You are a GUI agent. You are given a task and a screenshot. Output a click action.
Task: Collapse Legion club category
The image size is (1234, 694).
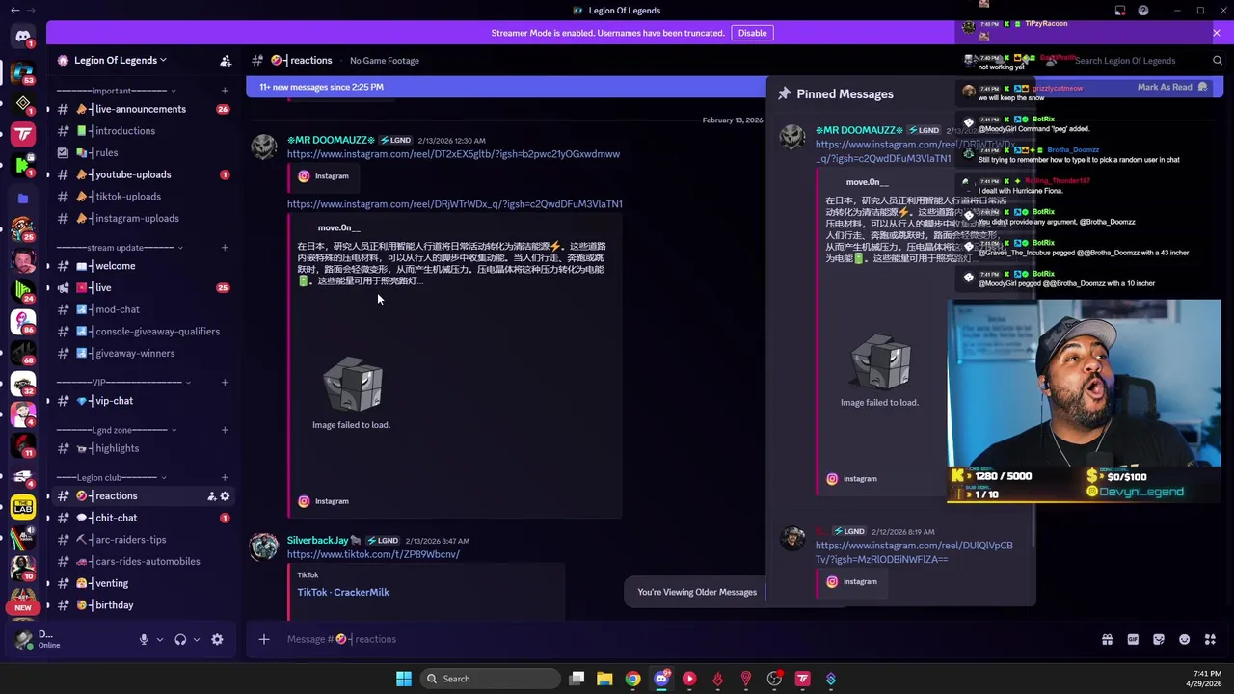111,477
